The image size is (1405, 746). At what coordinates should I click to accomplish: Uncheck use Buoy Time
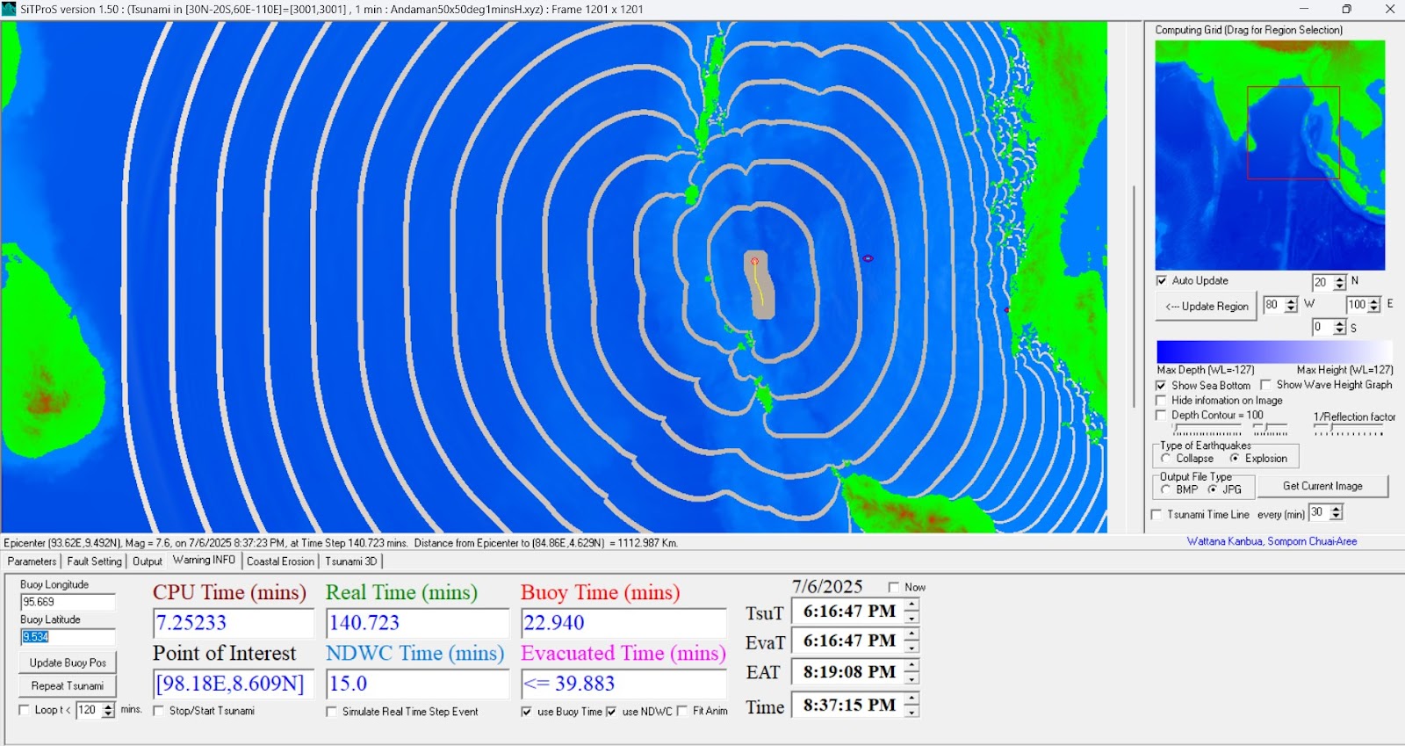[x=526, y=712]
